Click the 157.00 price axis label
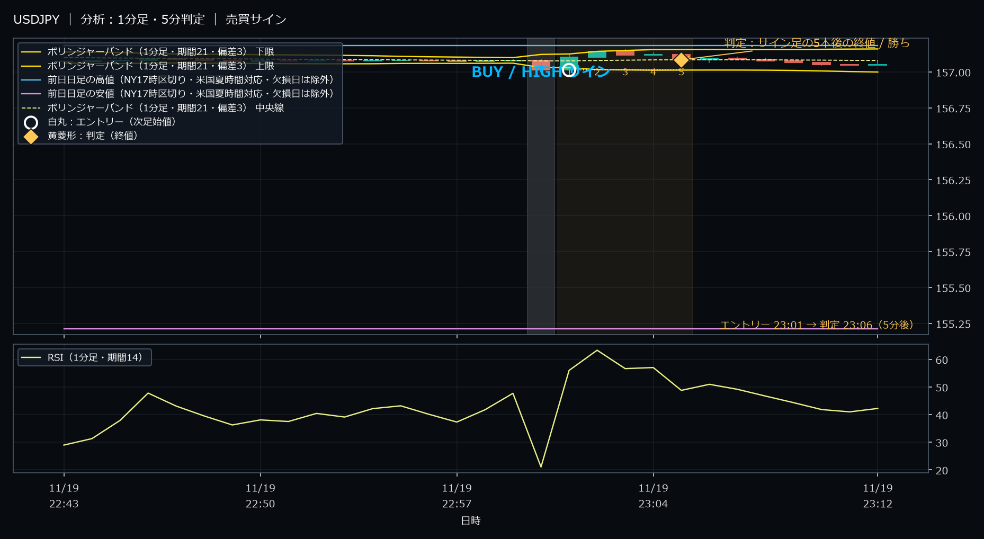The height and width of the screenshot is (539, 984). point(953,73)
